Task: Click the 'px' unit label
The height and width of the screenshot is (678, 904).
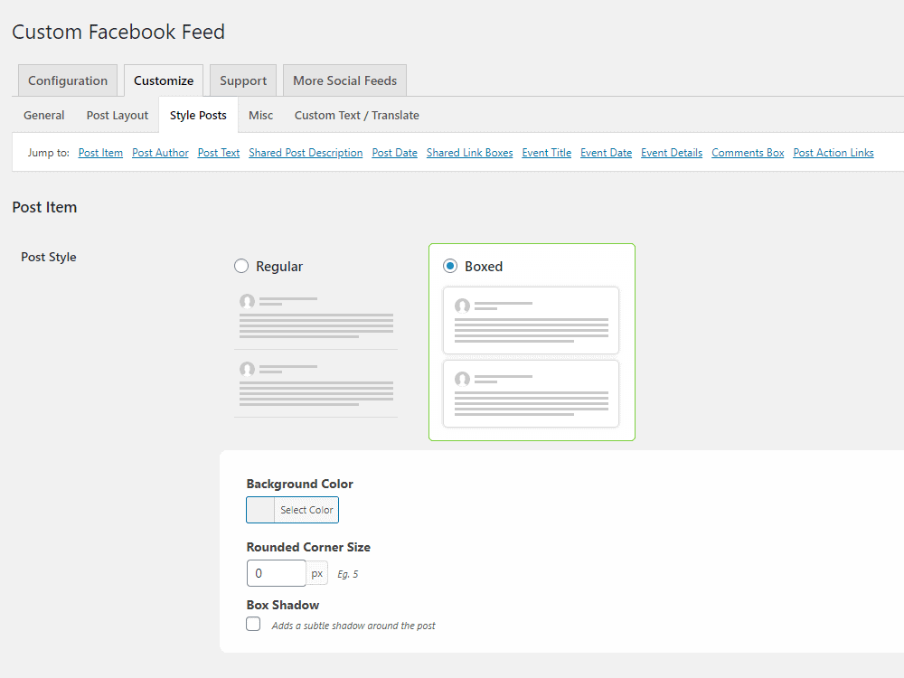Action: coord(317,573)
